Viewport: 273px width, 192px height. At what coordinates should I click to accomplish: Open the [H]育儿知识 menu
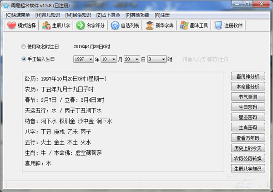tap(47, 15)
